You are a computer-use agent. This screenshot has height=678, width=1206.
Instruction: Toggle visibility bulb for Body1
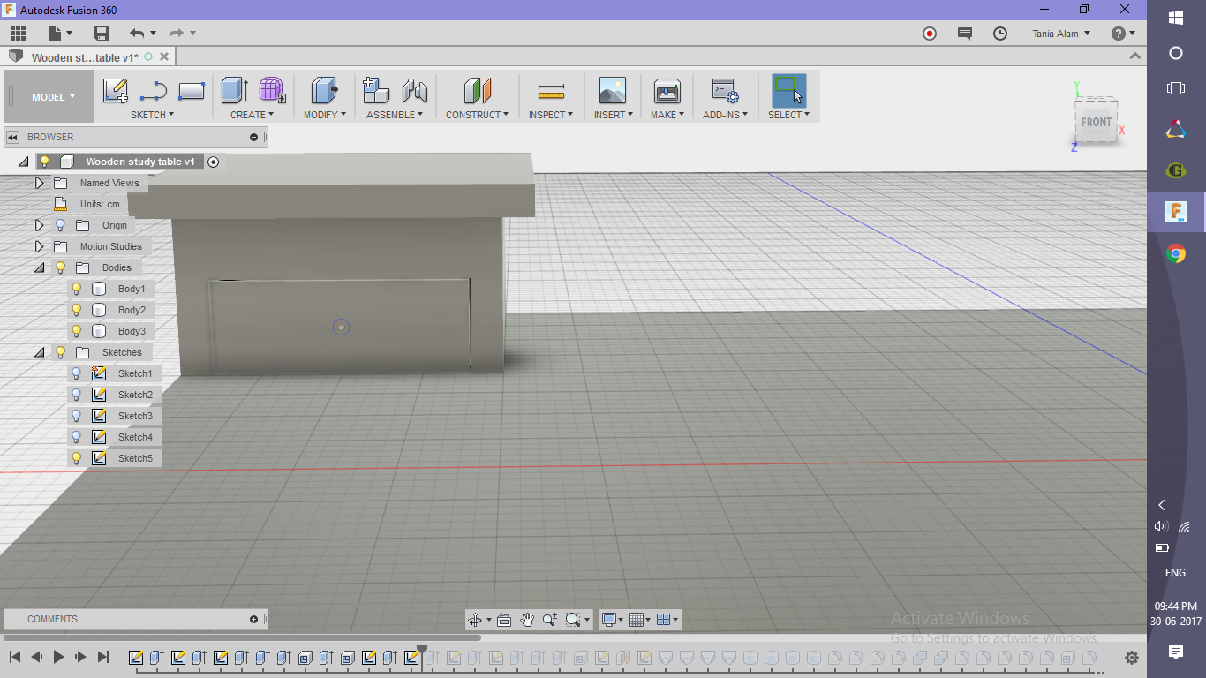[x=77, y=289]
